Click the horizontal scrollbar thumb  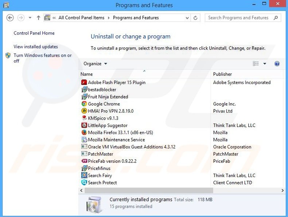pos(149,190)
